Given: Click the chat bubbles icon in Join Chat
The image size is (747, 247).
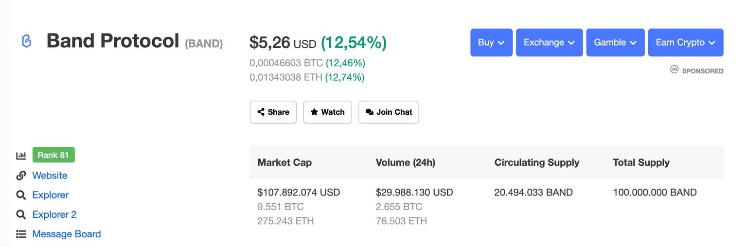Looking at the screenshot, I should click(x=370, y=112).
